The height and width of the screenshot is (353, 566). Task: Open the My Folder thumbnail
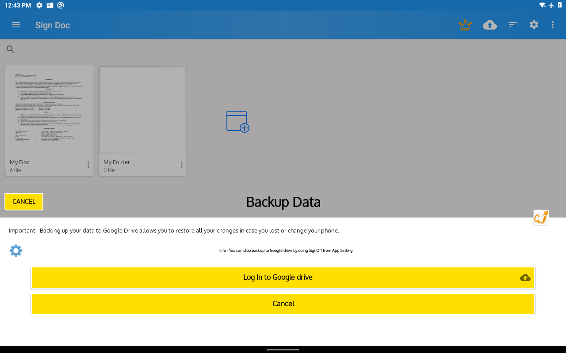tap(142, 110)
